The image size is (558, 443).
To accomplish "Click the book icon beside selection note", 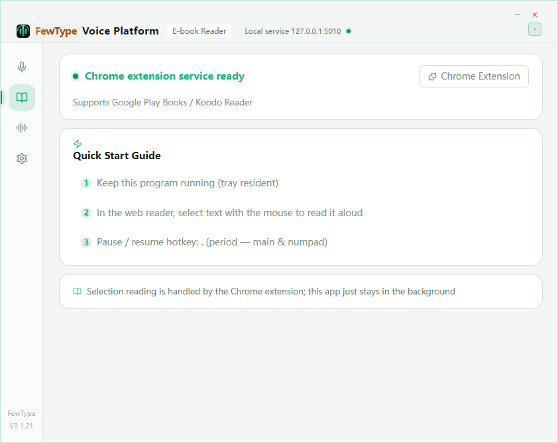I will pos(78,292).
